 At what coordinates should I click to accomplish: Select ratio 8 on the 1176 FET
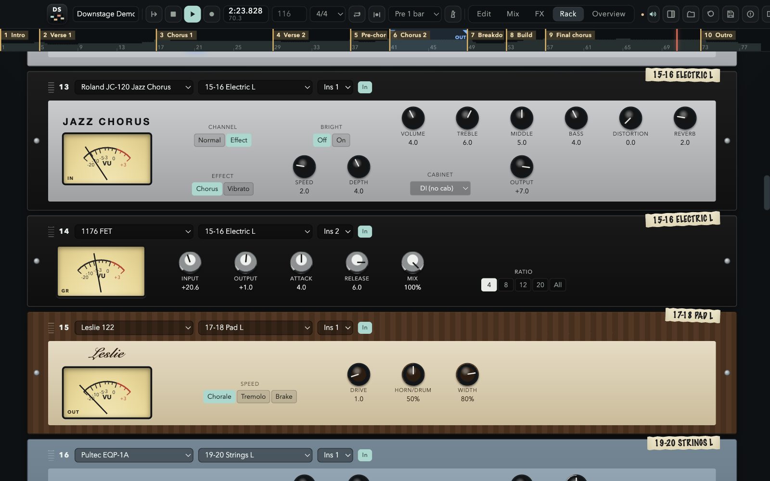(506, 285)
